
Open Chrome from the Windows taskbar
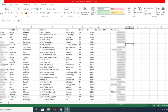click(x=61, y=109)
